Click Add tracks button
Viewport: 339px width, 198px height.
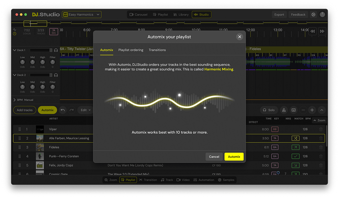tap(25, 110)
